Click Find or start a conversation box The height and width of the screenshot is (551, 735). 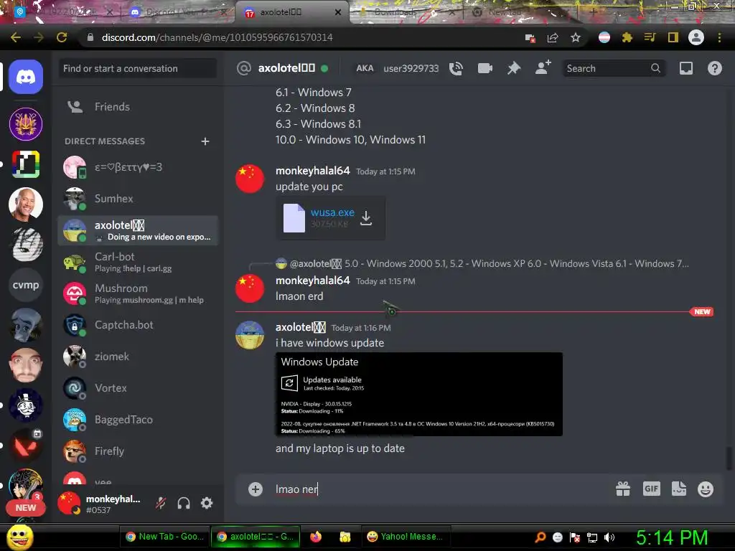[x=138, y=68]
